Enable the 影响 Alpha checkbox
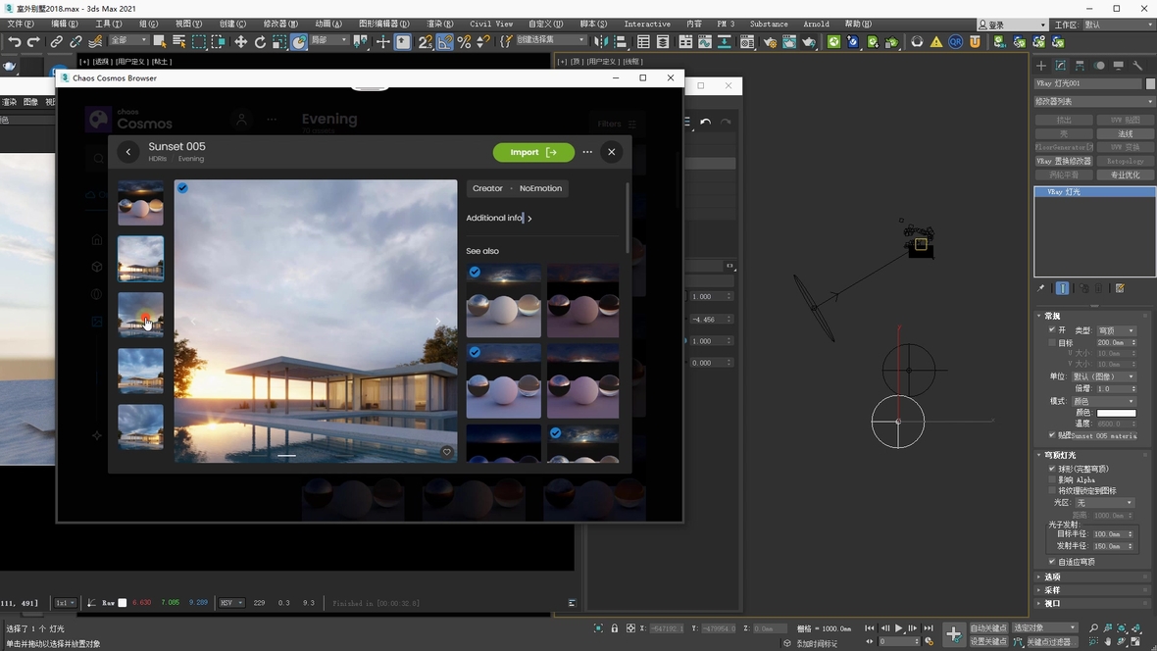The image size is (1157, 651). pos(1052,479)
